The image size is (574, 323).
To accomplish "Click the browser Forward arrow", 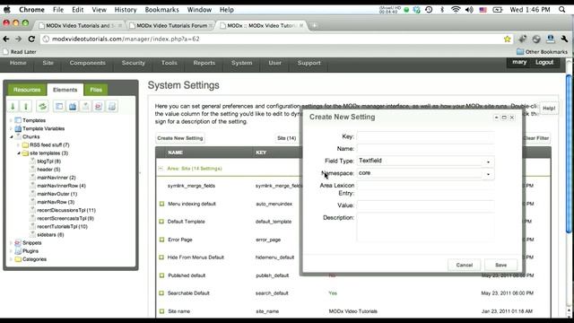I will point(18,39).
